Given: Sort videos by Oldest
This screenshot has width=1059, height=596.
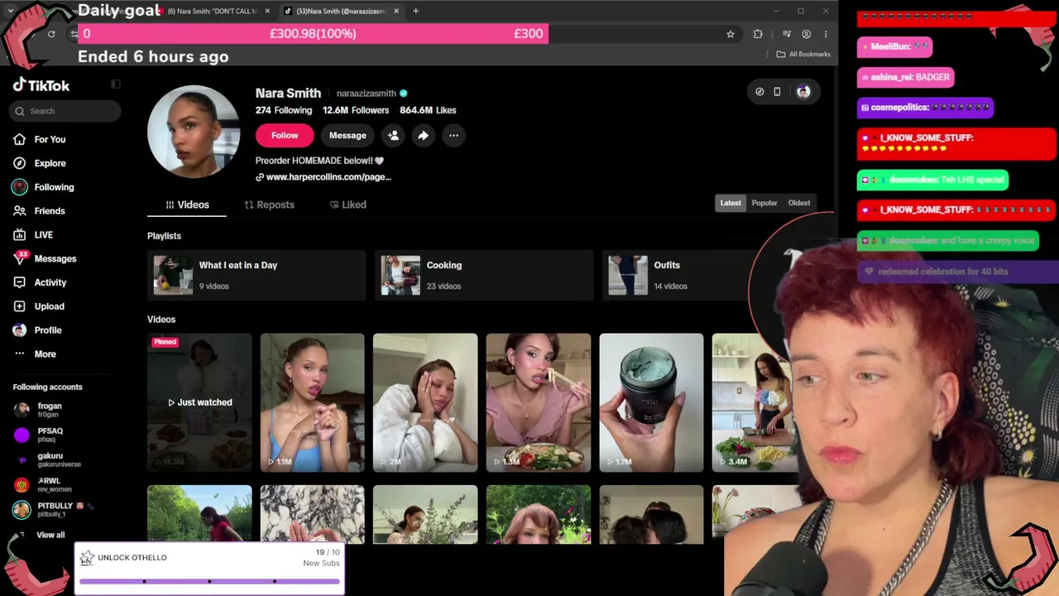Looking at the screenshot, I should (799, 203).
